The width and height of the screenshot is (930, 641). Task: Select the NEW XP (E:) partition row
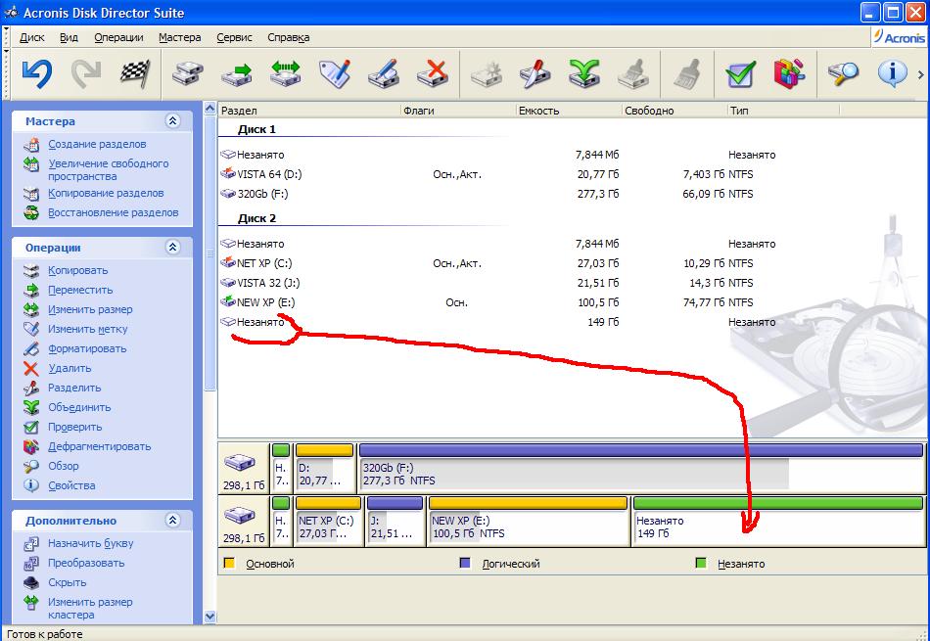click(498, 302)
